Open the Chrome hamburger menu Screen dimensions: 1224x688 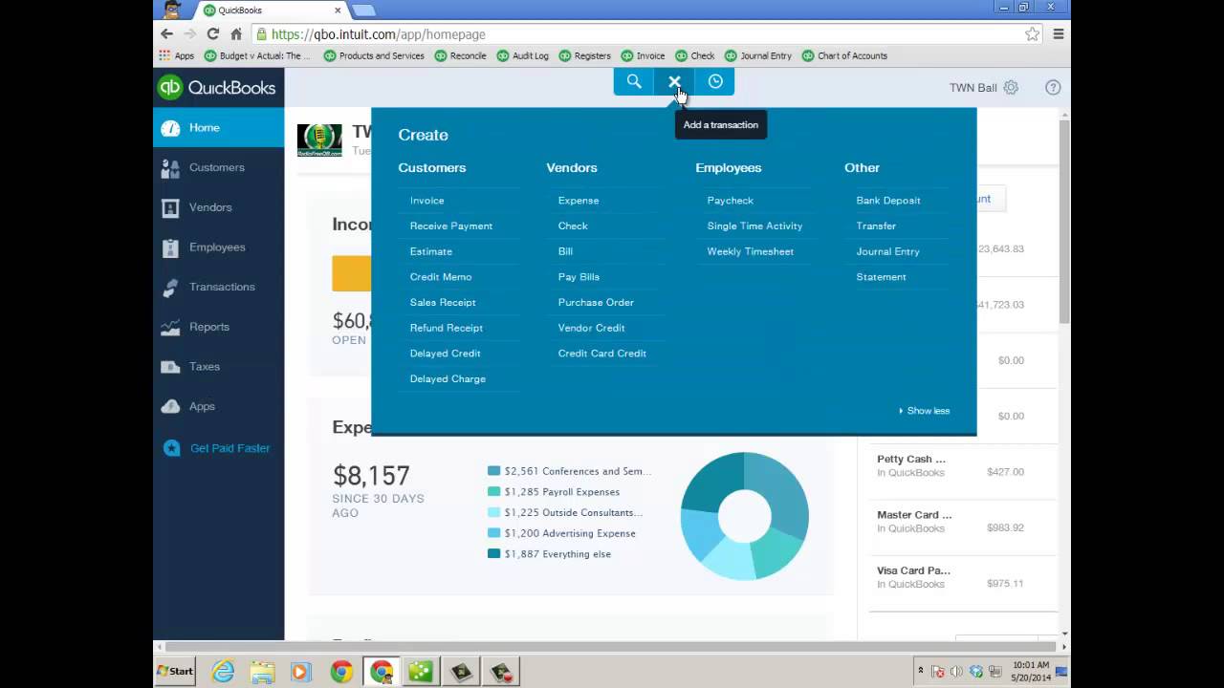point(1059,33)
